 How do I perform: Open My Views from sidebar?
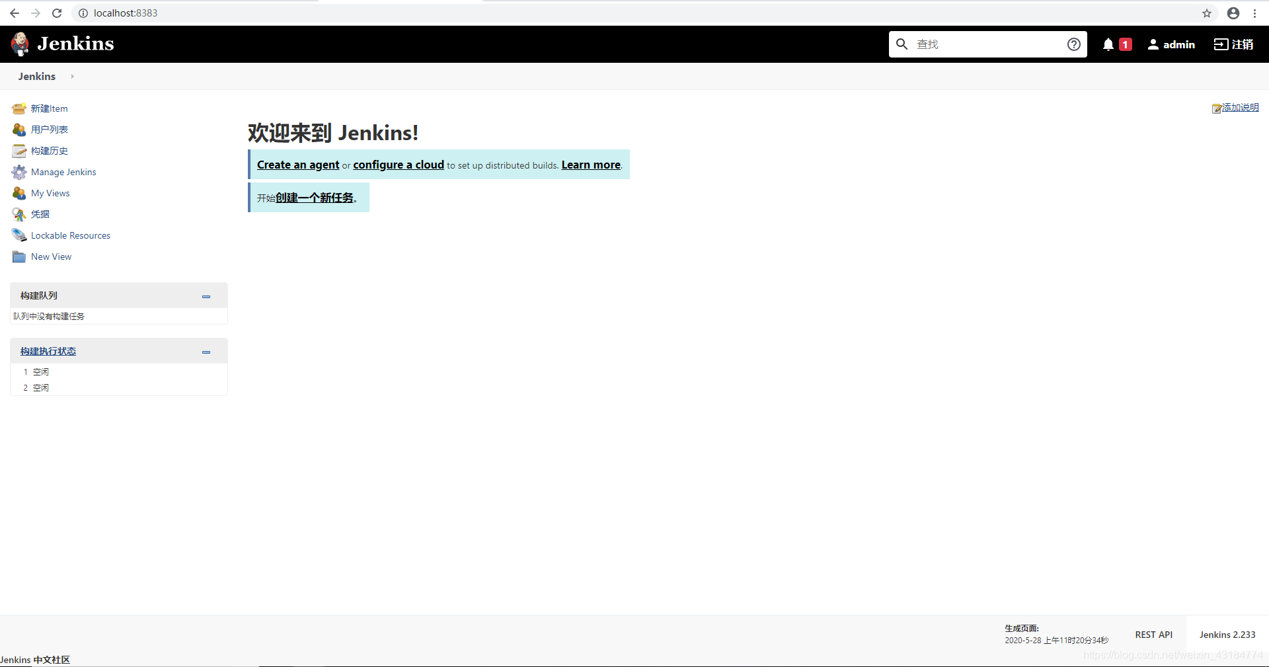point(50,193)
